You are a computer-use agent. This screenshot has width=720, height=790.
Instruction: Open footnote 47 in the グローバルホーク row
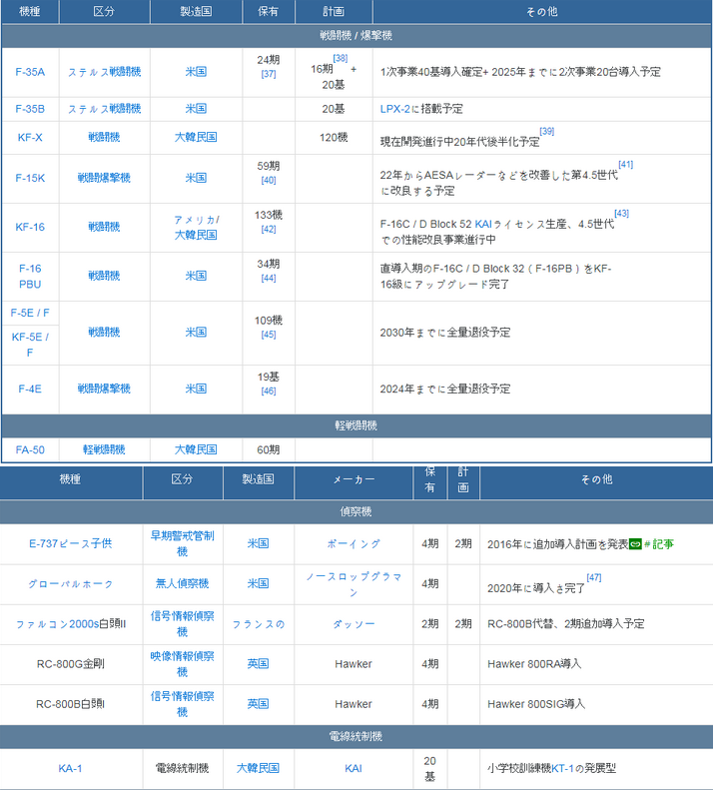pyautogui.click(x=593, y=577)
